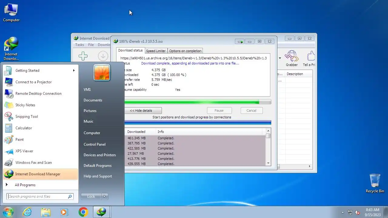Click the Downloaded column header

coord(140,132)
